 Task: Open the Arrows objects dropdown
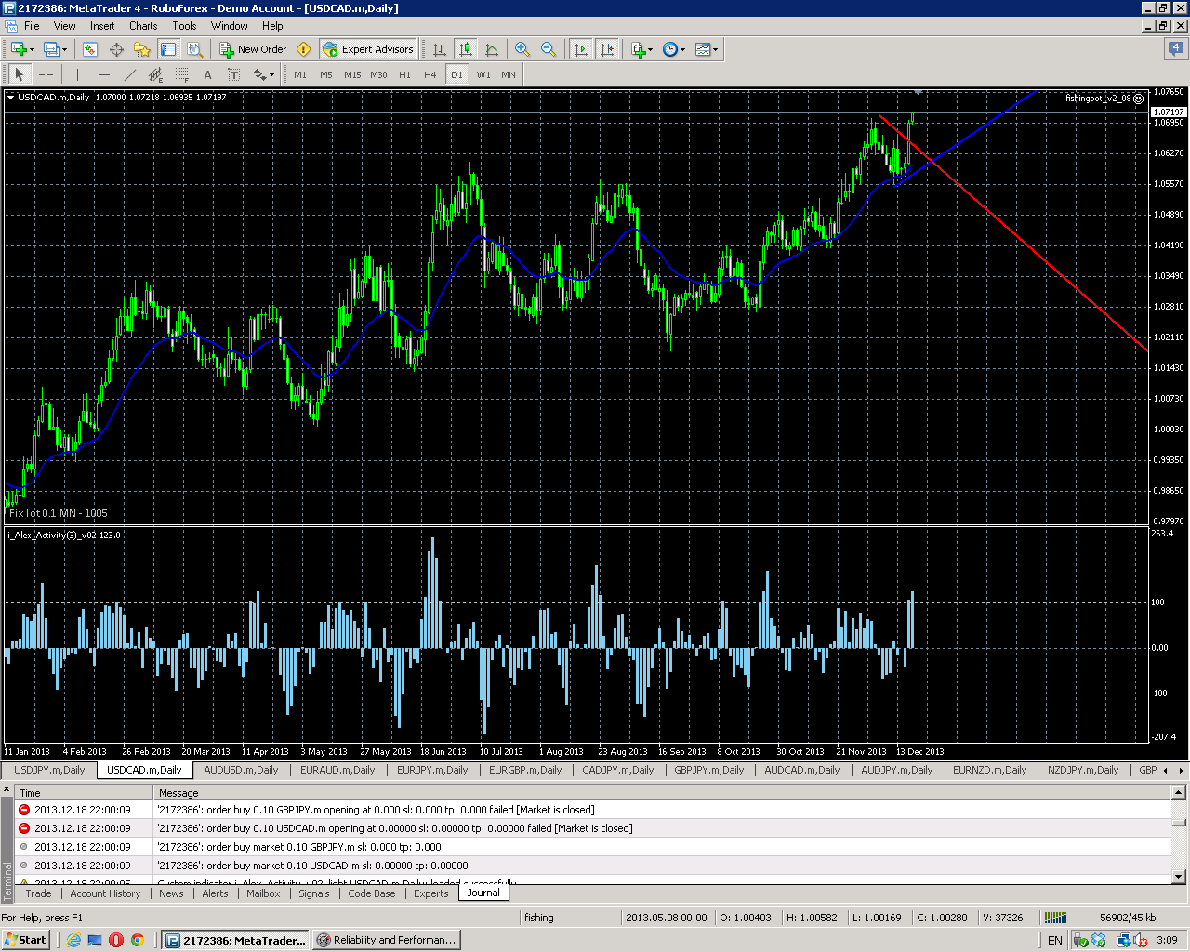pos(264,74)
